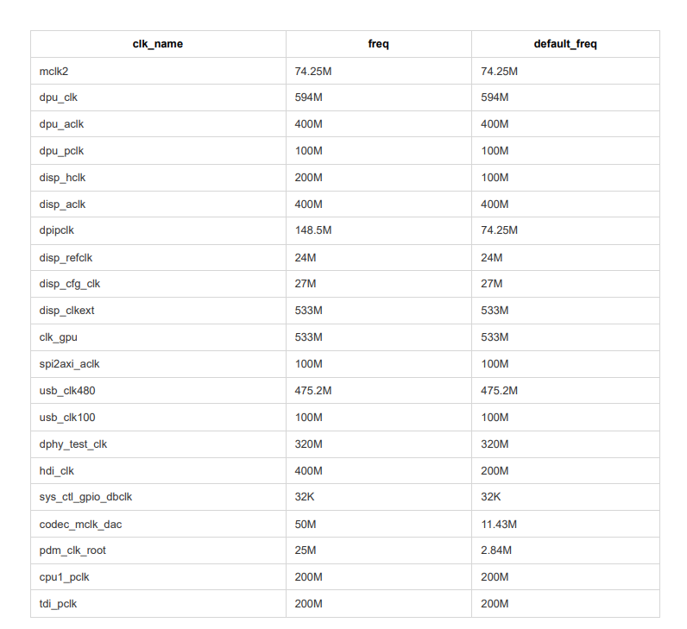This screenshot has width=687, height=629.
Task: Click usb_clk480 default_freq value 475.2M
Action: coord(499,391)
